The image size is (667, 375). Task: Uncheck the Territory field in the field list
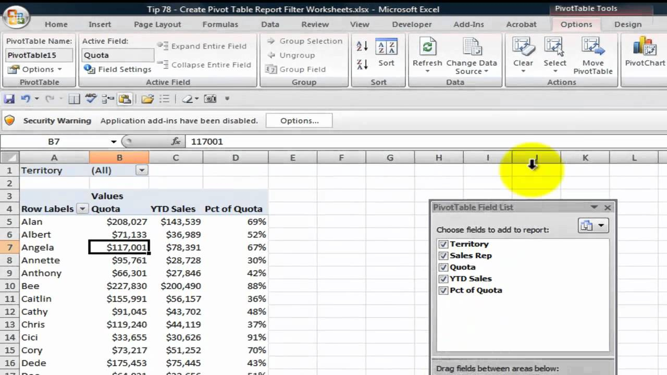[x=443, y=244]
